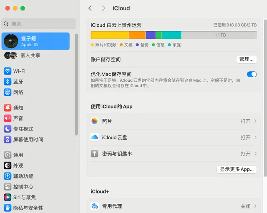Click the Private Relay (专用代理) globe icon

(95, 206)
